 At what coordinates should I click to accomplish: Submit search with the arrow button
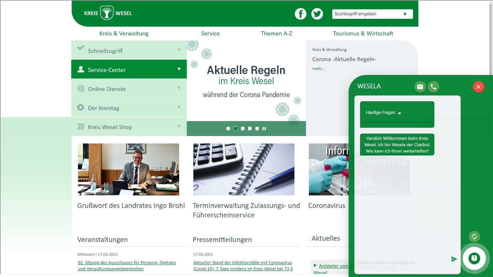(x=405, y=14)
